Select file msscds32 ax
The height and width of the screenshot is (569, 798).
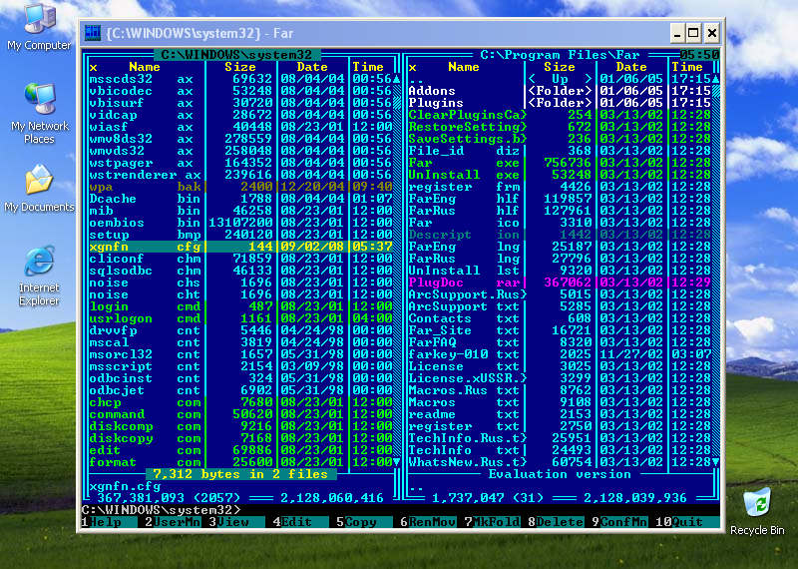240,79
